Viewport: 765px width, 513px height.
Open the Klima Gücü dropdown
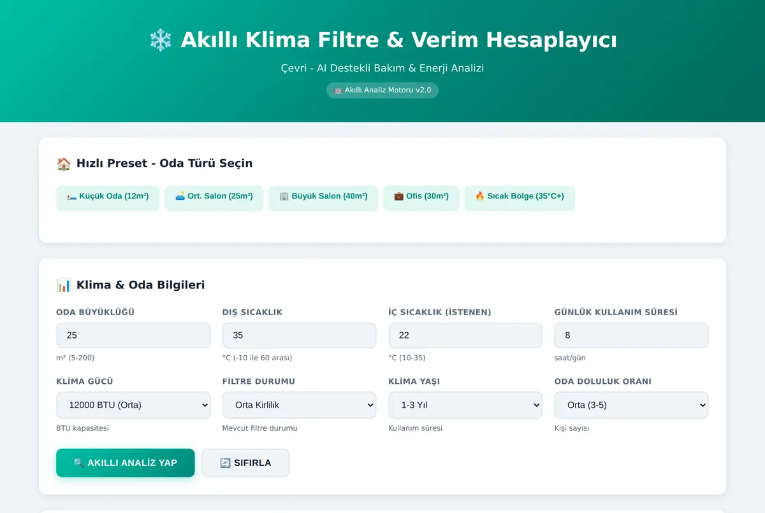pos(133,405)
